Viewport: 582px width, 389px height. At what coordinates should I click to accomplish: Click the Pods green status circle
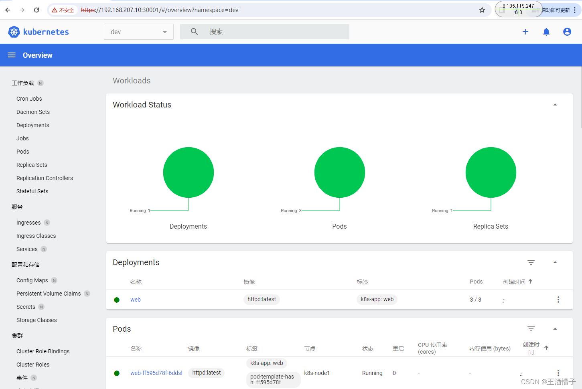point(340,172)
